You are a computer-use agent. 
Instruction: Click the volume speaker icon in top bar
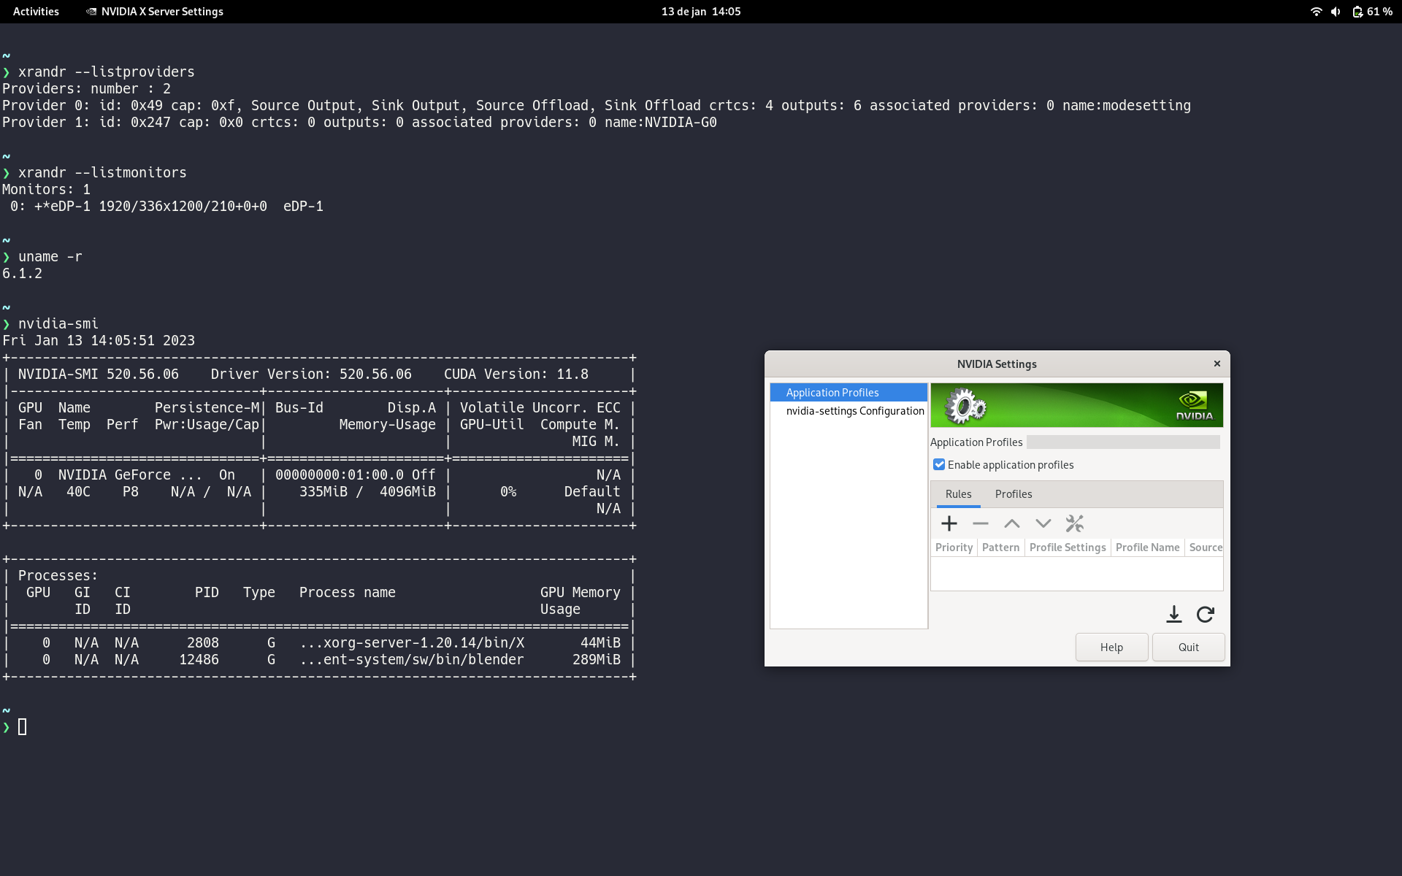point(1336,12)
